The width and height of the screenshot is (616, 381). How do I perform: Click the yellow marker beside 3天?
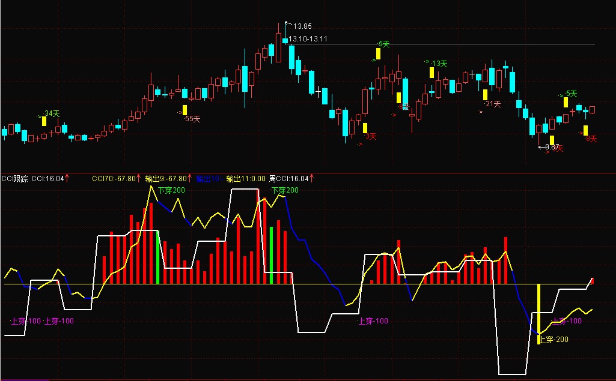point(365,128)
